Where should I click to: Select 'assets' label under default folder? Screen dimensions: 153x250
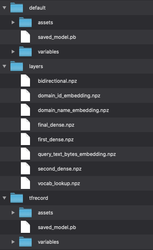click(x=45, y=23)
